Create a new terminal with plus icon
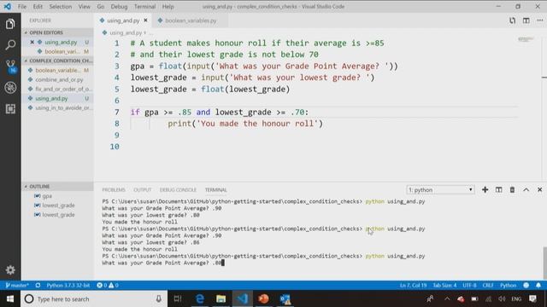This screenshot has height=307, width=547. (485, 189)
